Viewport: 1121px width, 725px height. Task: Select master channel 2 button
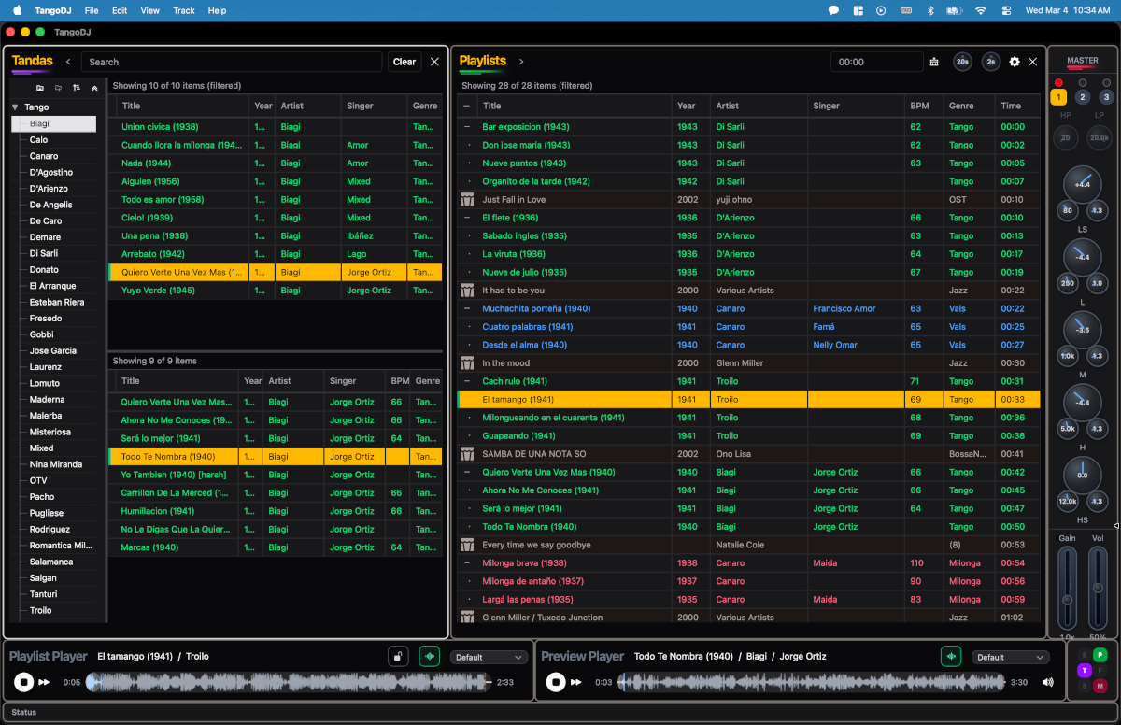(x=1082, y=97)
